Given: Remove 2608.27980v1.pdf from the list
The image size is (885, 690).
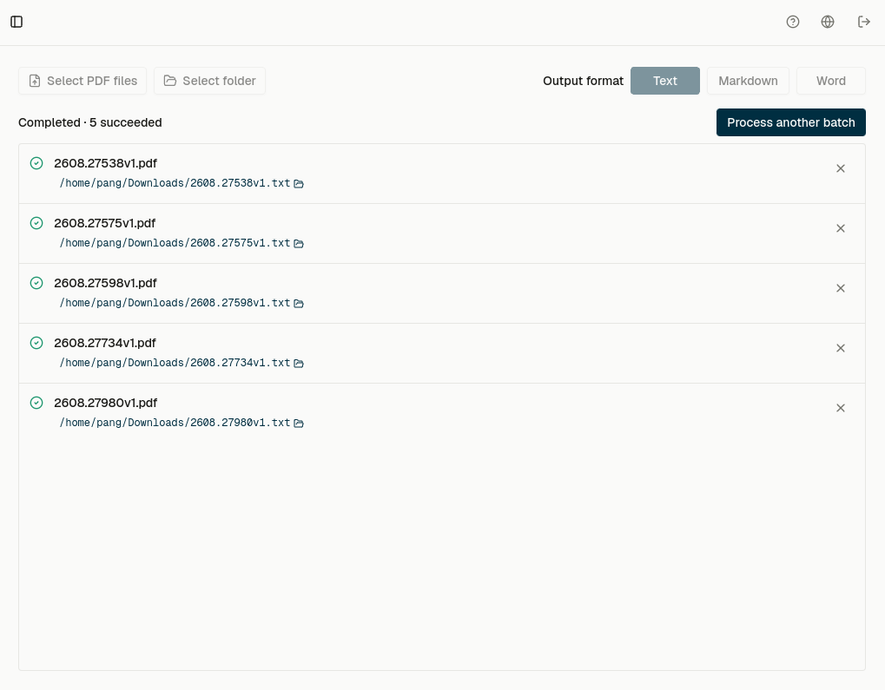Looking at the screenshot, I should 841,408.
